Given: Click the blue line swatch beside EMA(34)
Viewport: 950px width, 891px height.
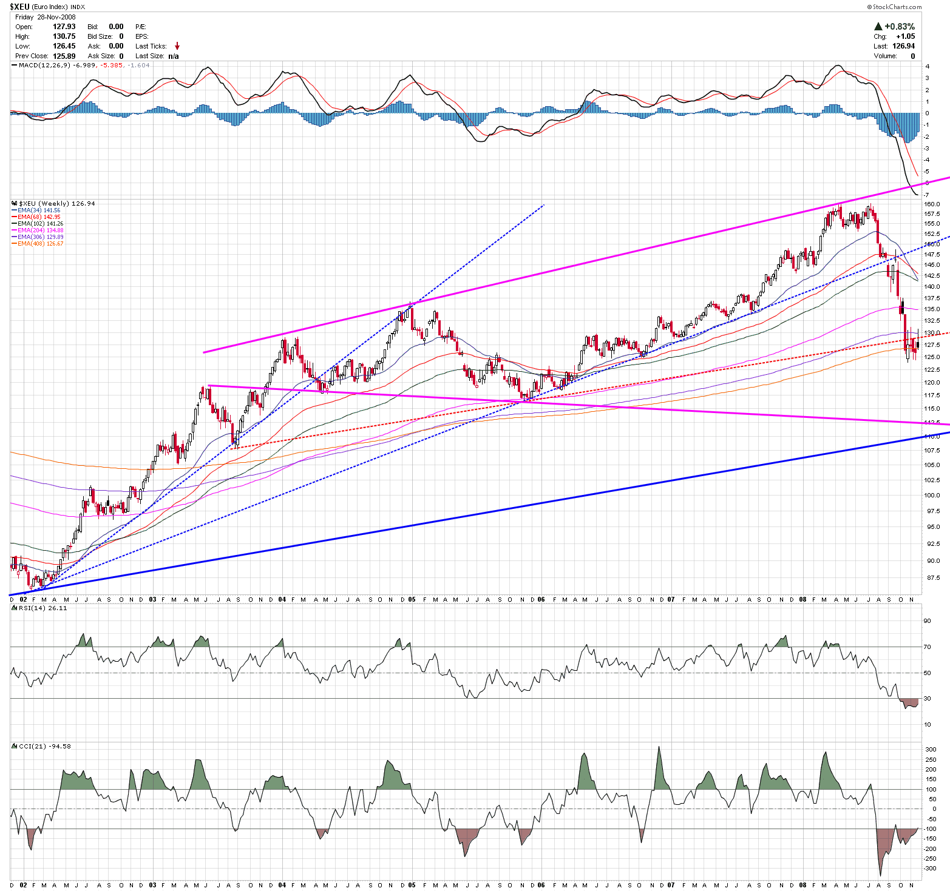Looking at the screenshot, I should (15, 210).
